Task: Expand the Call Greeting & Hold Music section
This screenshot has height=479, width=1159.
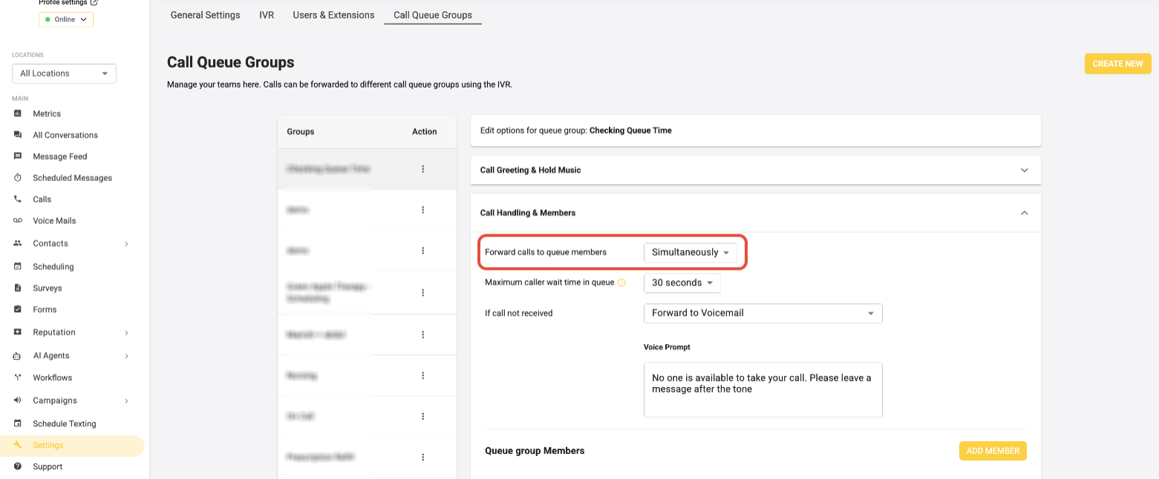Action: [x=756, y=170]
